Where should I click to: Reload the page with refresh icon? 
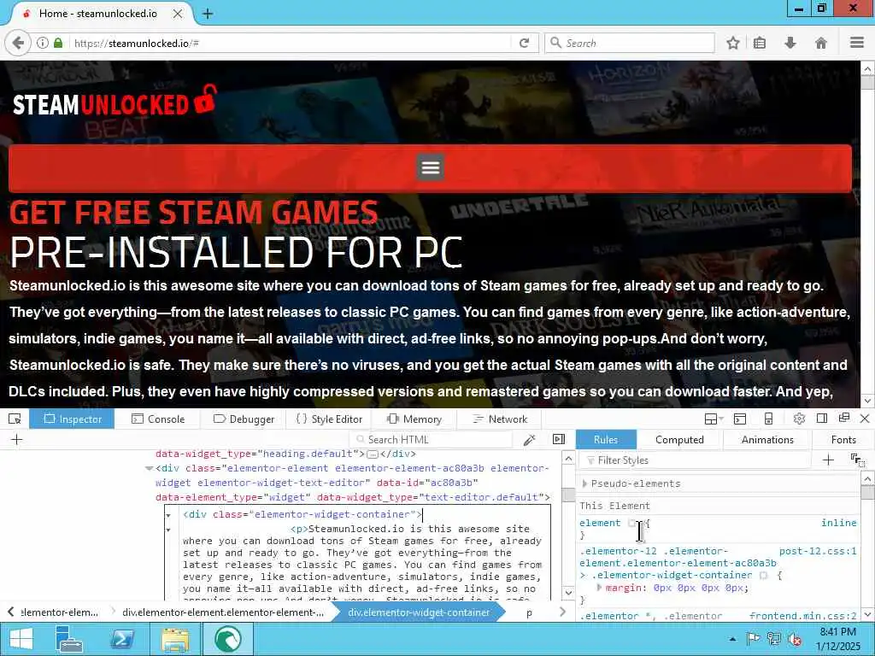coord(524,43)
